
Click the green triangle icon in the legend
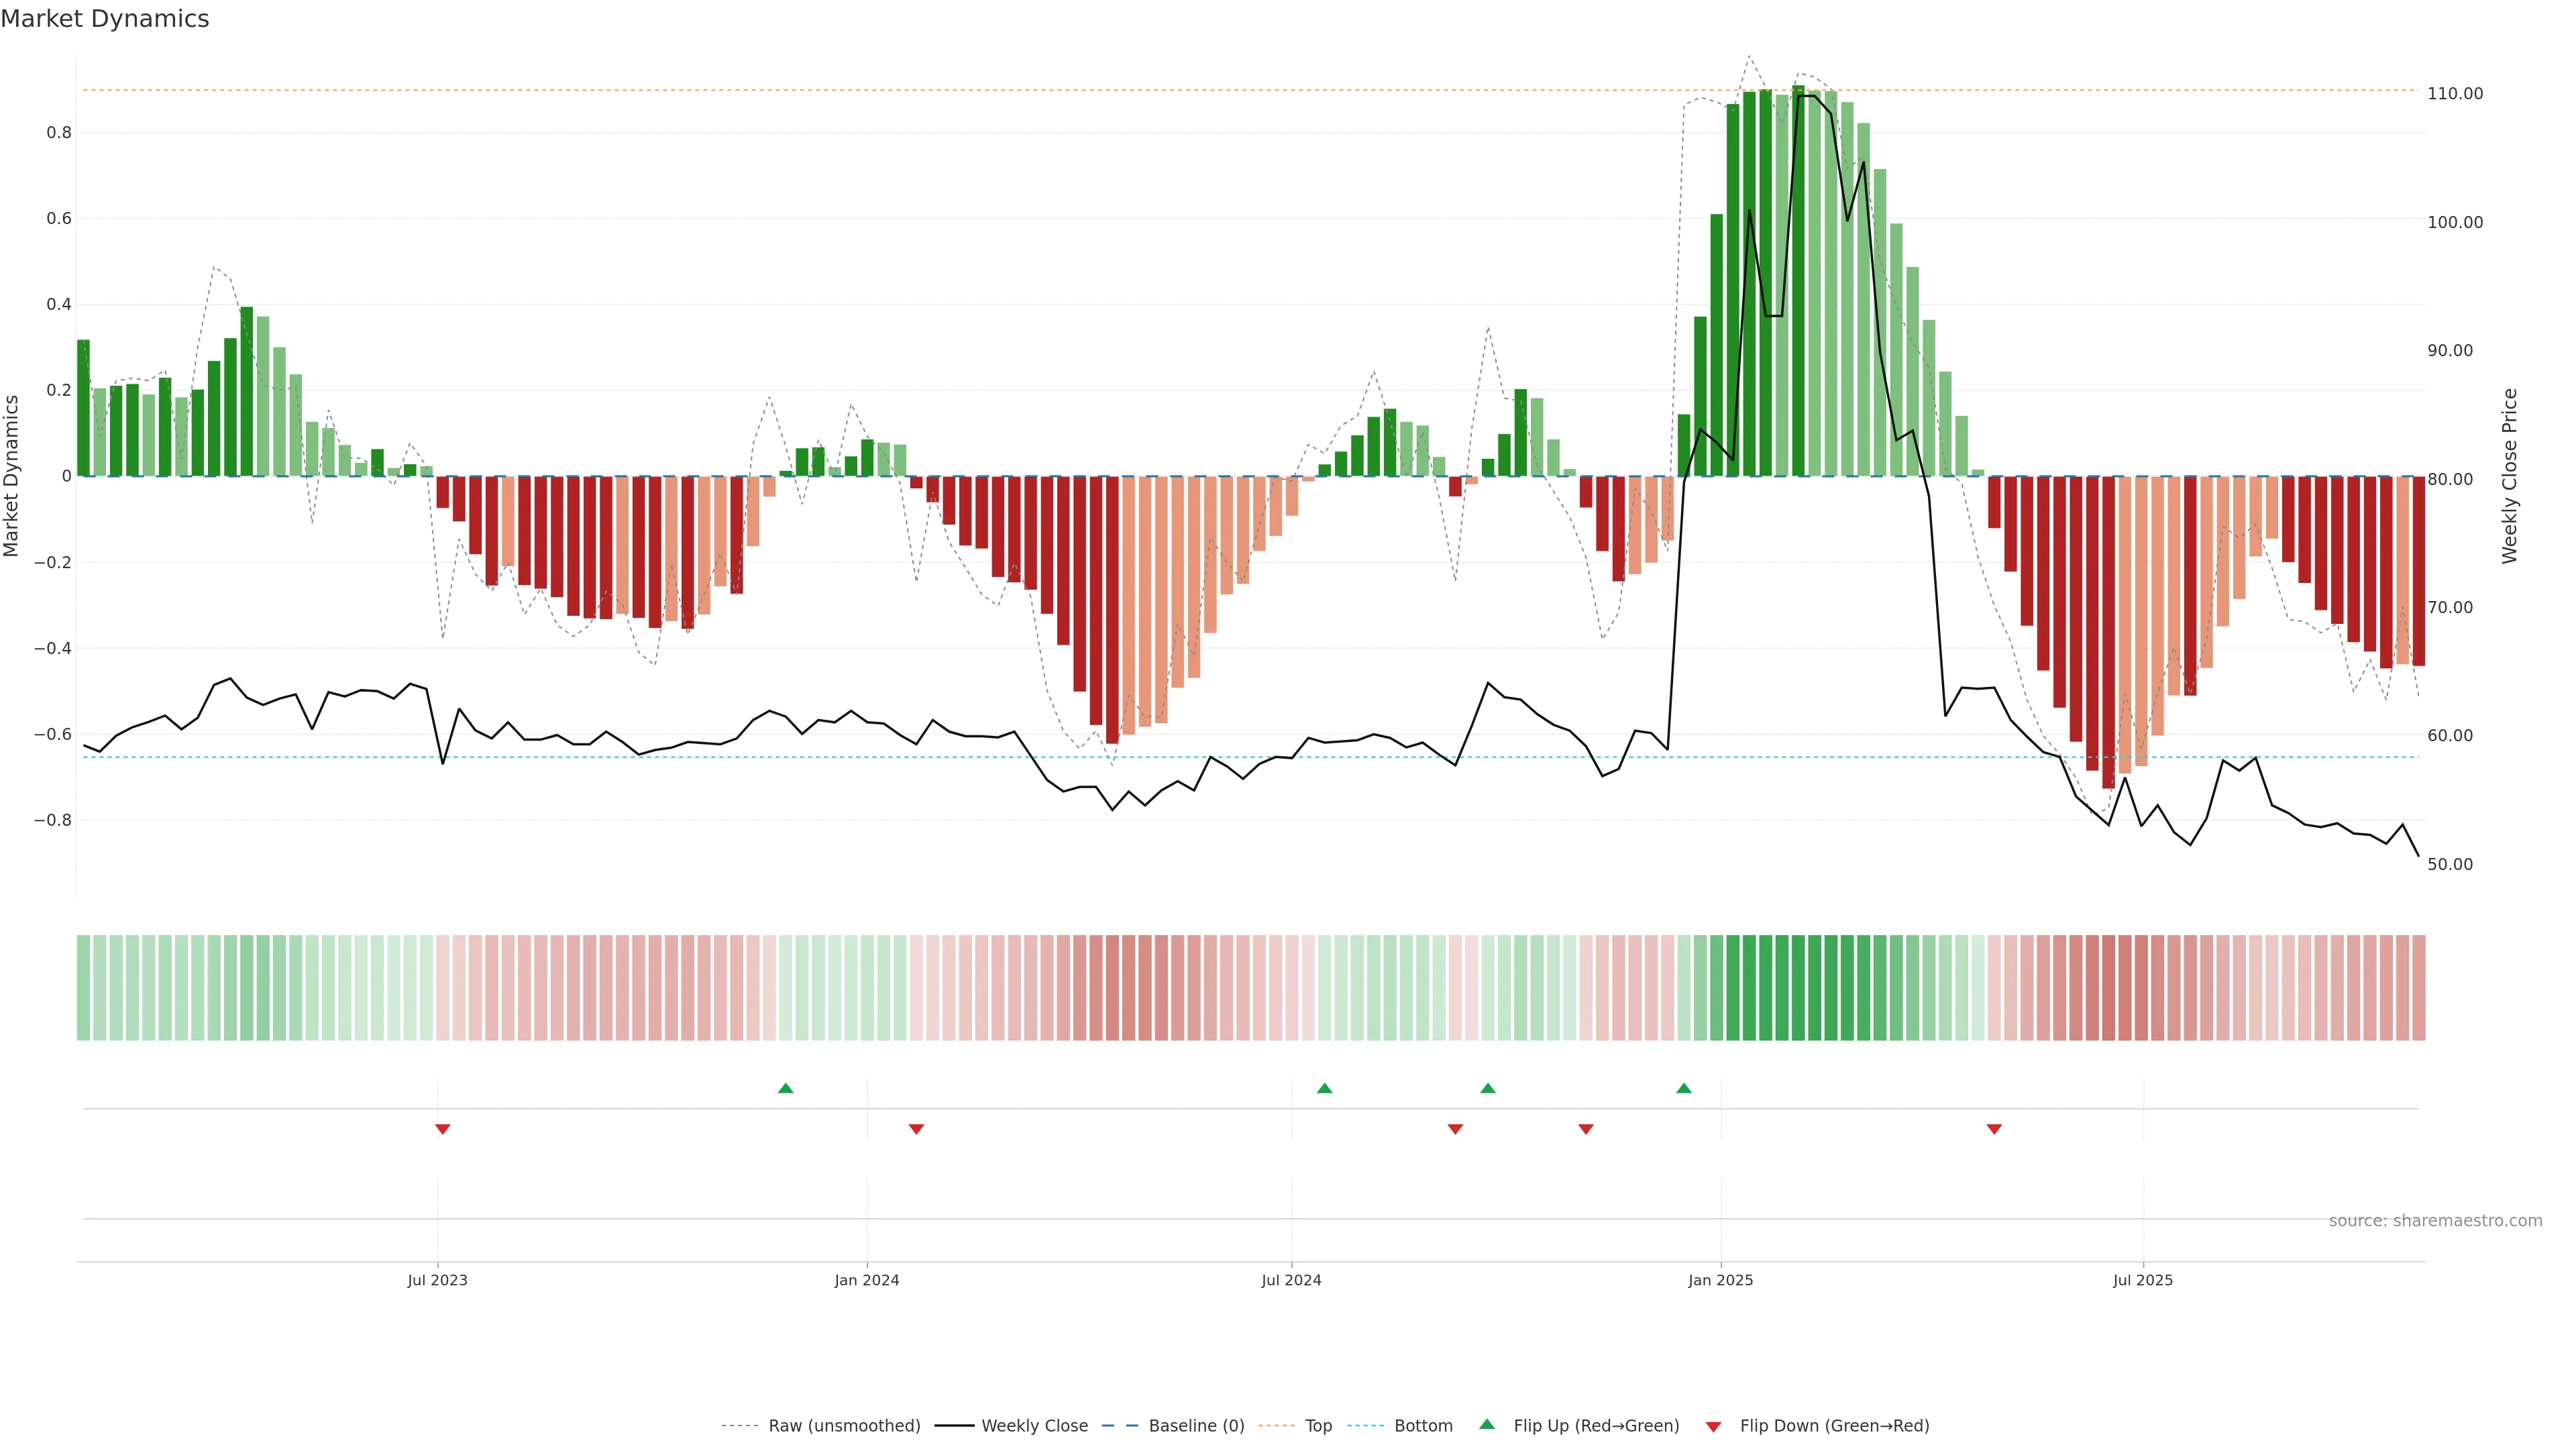[1487, 1424]
